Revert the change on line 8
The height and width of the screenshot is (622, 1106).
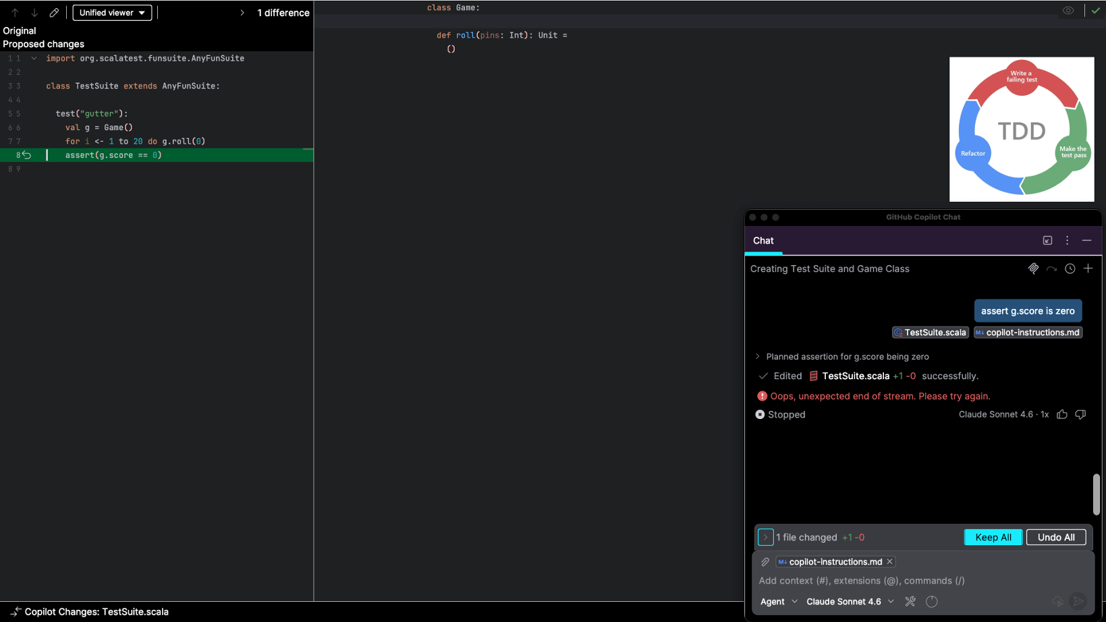click(26, 155)
